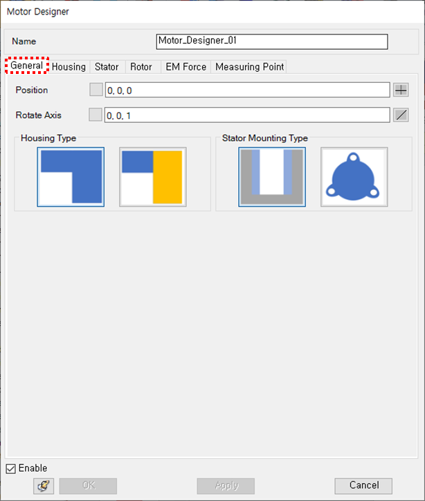Image resolution: width=425 pixels, height=501 pixels.
Task: Click the Apply button
Action: 226,486
